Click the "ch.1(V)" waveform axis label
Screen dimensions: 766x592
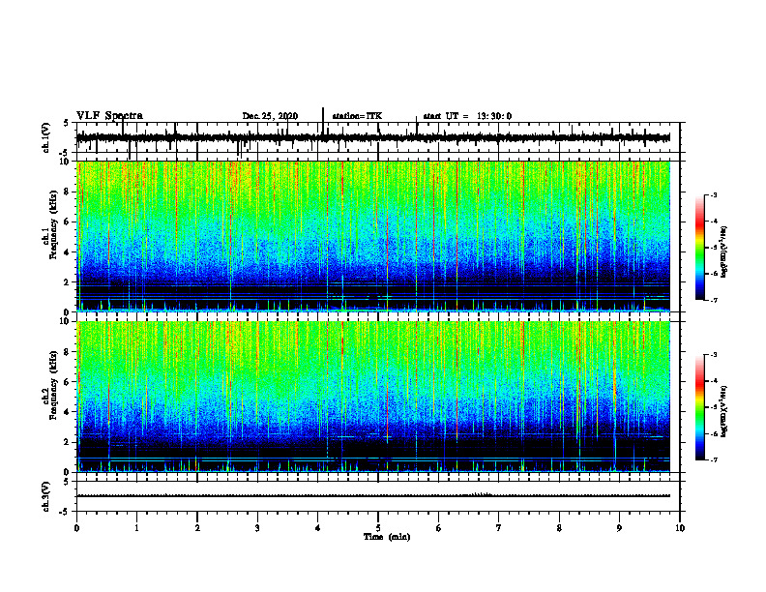pyautogui.click(x=46, y=137)
